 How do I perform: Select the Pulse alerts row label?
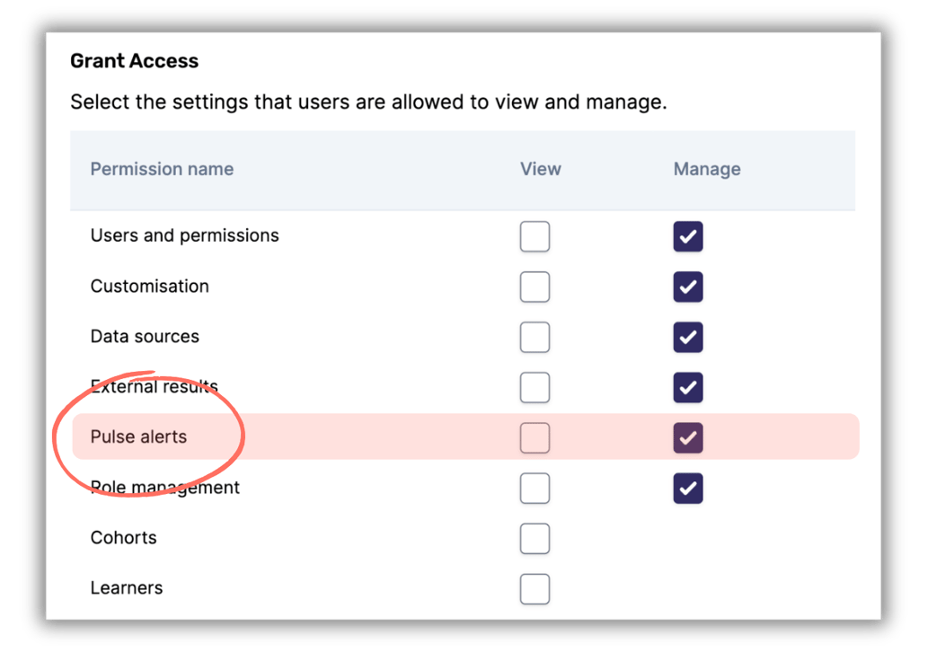pos(138,436)
